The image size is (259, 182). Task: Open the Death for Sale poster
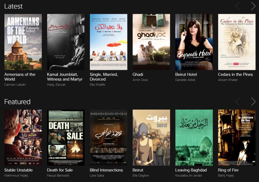point(66,138)
